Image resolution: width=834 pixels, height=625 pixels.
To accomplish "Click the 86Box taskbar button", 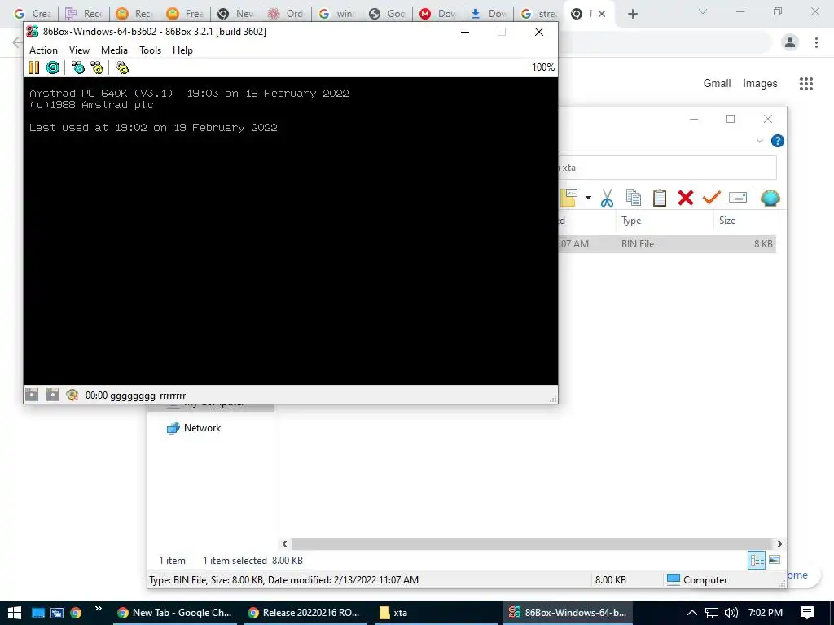I will pyautogui.click(x=568, y=612).
